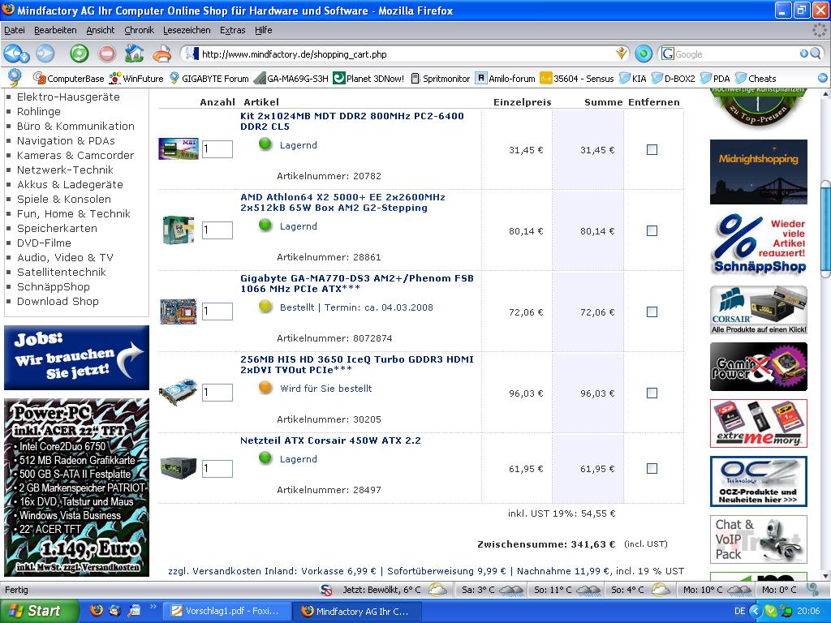Click the Print toolbar icon
Screen dimensions: 831x623
click(161, 54)
